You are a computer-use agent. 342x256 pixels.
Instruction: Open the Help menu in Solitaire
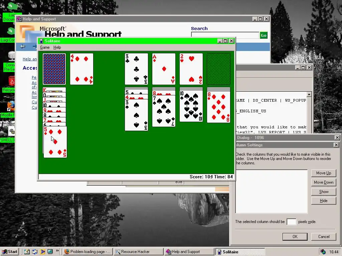tap(57, 47)
